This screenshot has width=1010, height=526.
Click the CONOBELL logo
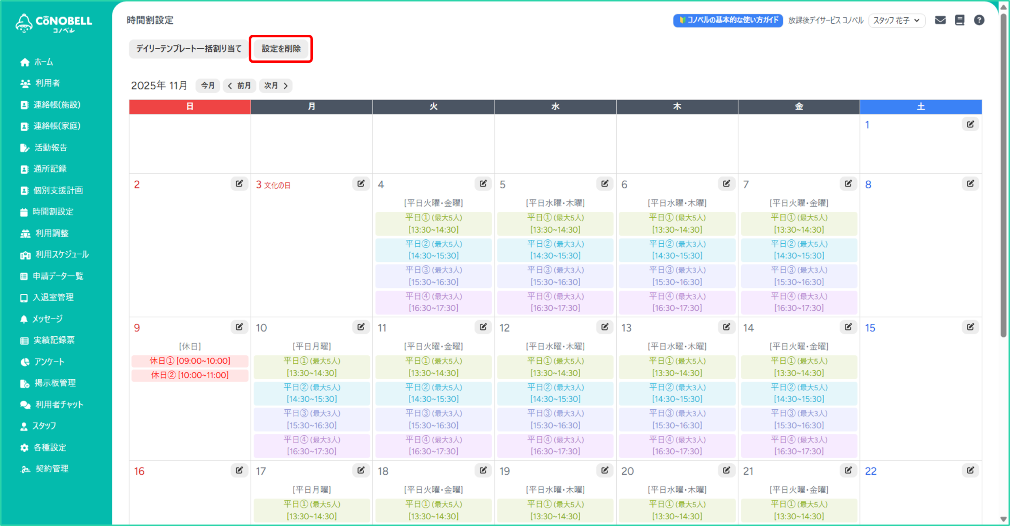(54, 23)
